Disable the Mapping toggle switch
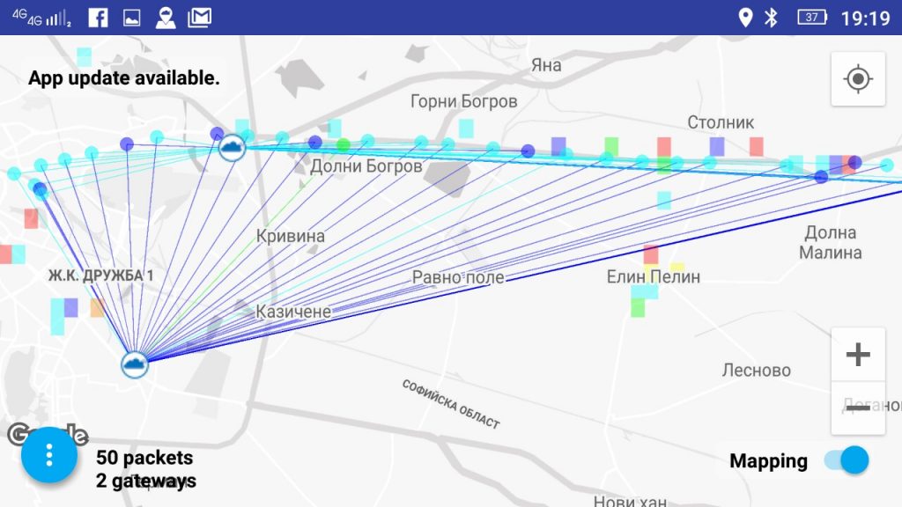Viewport: 902px width, 507px height. pos(847,460)
